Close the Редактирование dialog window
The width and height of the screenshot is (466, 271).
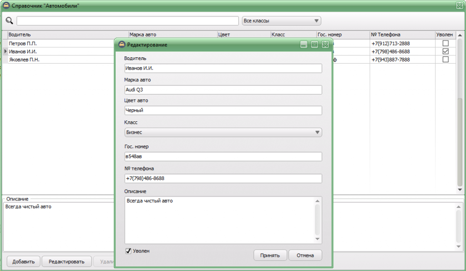point(325,45)
